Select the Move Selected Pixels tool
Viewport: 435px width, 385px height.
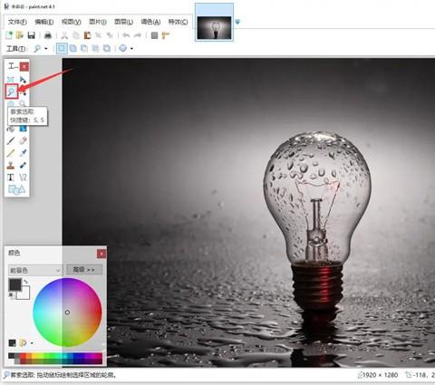point(23,80)
